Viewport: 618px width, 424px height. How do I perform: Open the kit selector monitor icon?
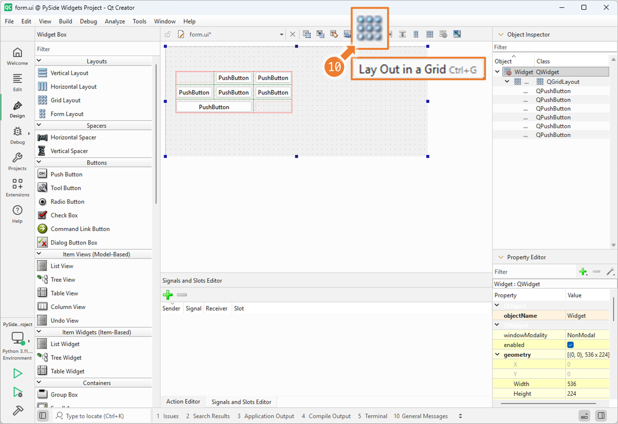17,338
